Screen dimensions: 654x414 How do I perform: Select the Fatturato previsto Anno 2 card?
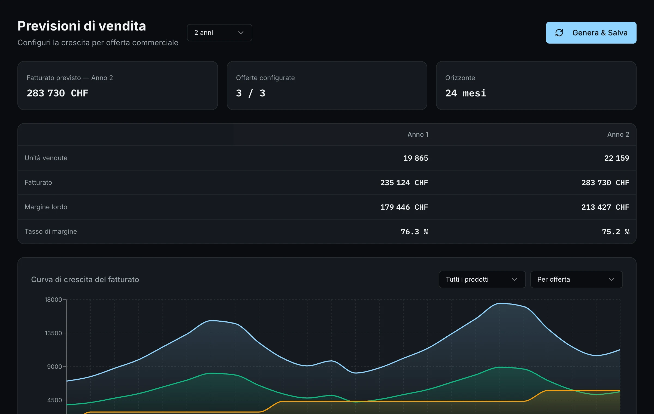tap(118, 86)
